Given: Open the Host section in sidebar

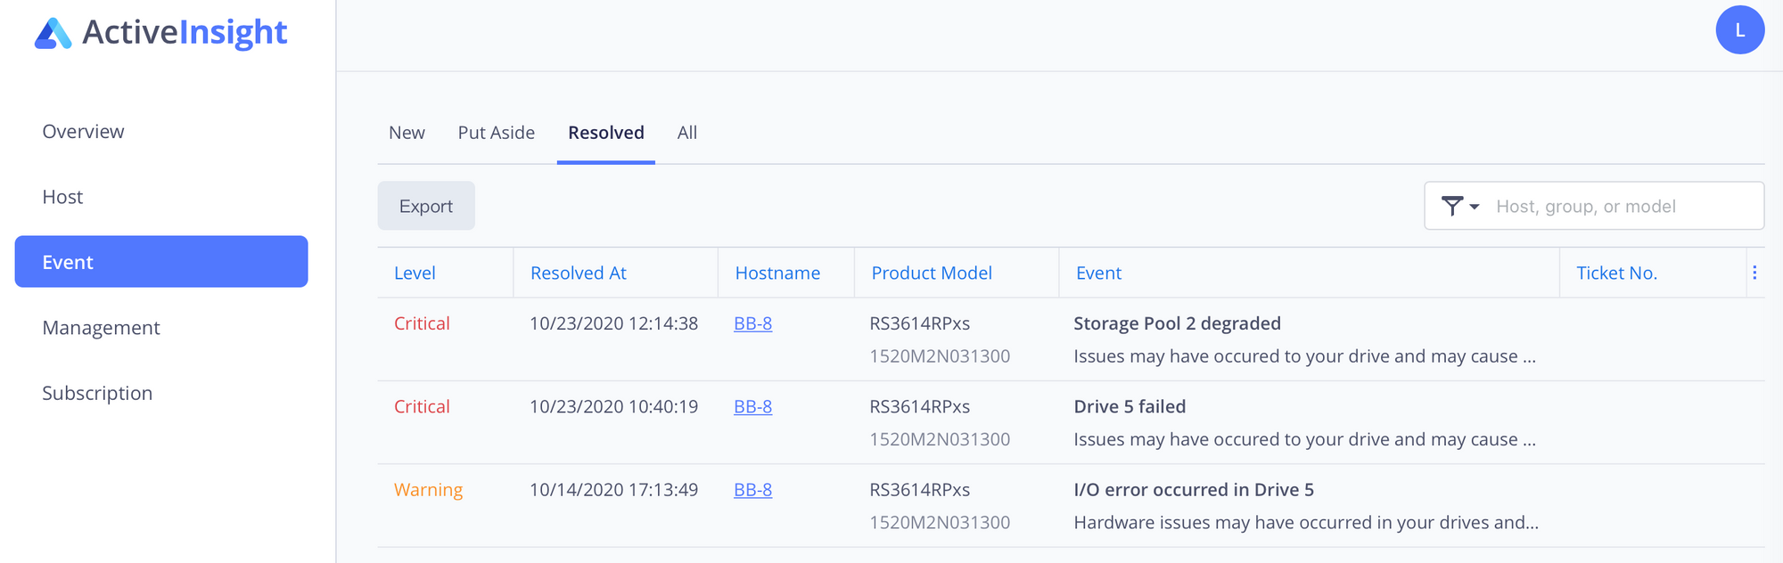Looking at the screenshot, I should (62, 197).
